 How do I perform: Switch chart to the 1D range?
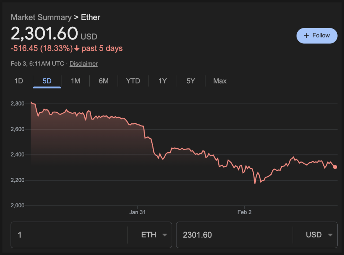point(19,81)
